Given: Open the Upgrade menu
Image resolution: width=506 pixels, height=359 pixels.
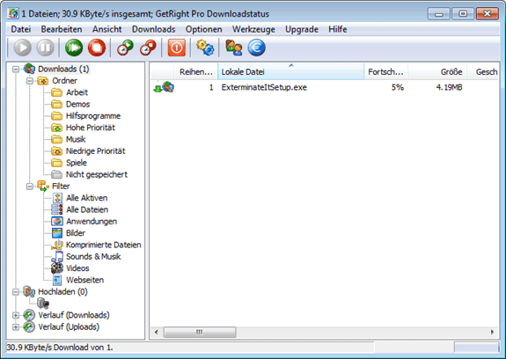Looking at the screenshot, I should click(x=302, y=29).
